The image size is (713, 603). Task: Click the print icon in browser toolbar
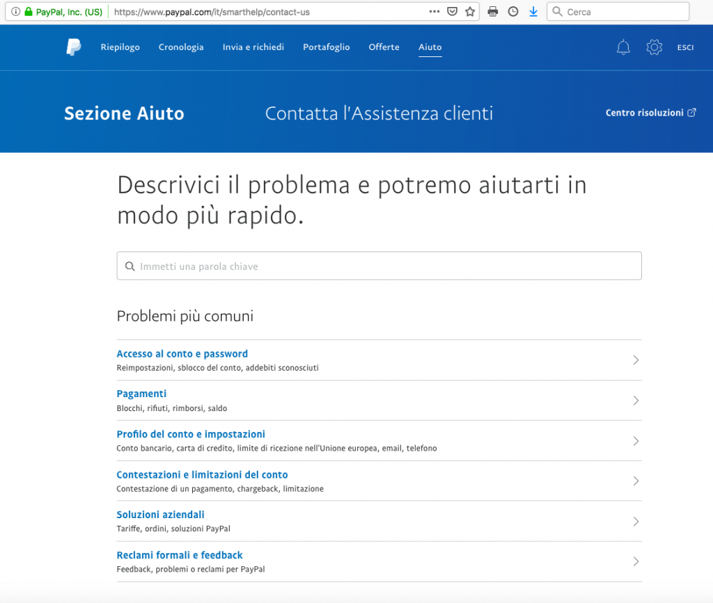tap(492, 12)
